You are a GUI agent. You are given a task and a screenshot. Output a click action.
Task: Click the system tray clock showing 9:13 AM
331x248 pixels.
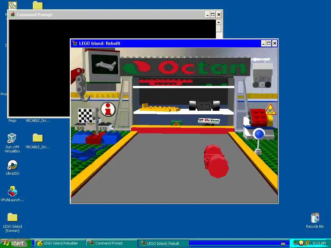click(319, 243)
